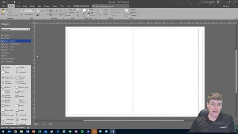The height and width of the screenshot is (134, 238).
Task: Open the Windows Start menu
Action: coord(3,131)
